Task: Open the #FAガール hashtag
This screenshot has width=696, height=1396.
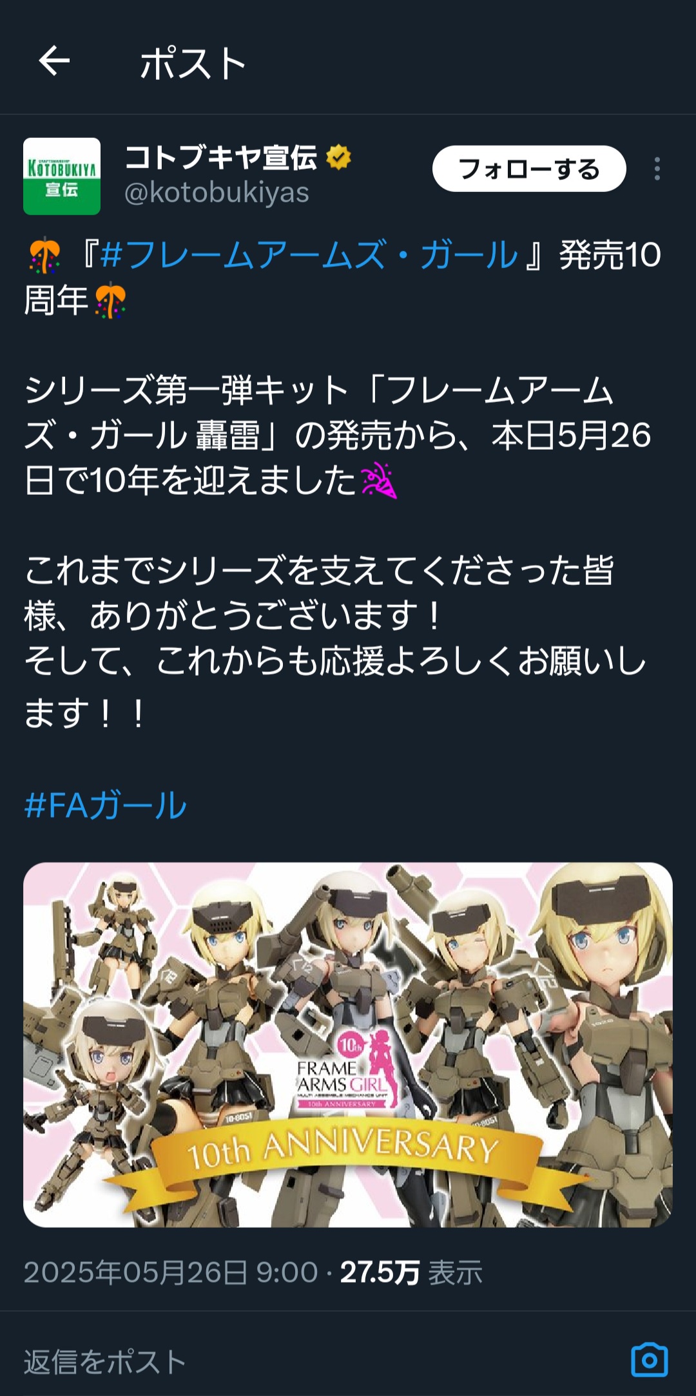Action: 106,805
